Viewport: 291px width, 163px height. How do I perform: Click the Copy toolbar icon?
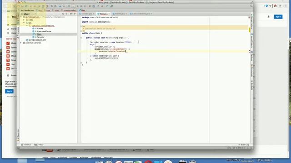click(x=43, y=6)
